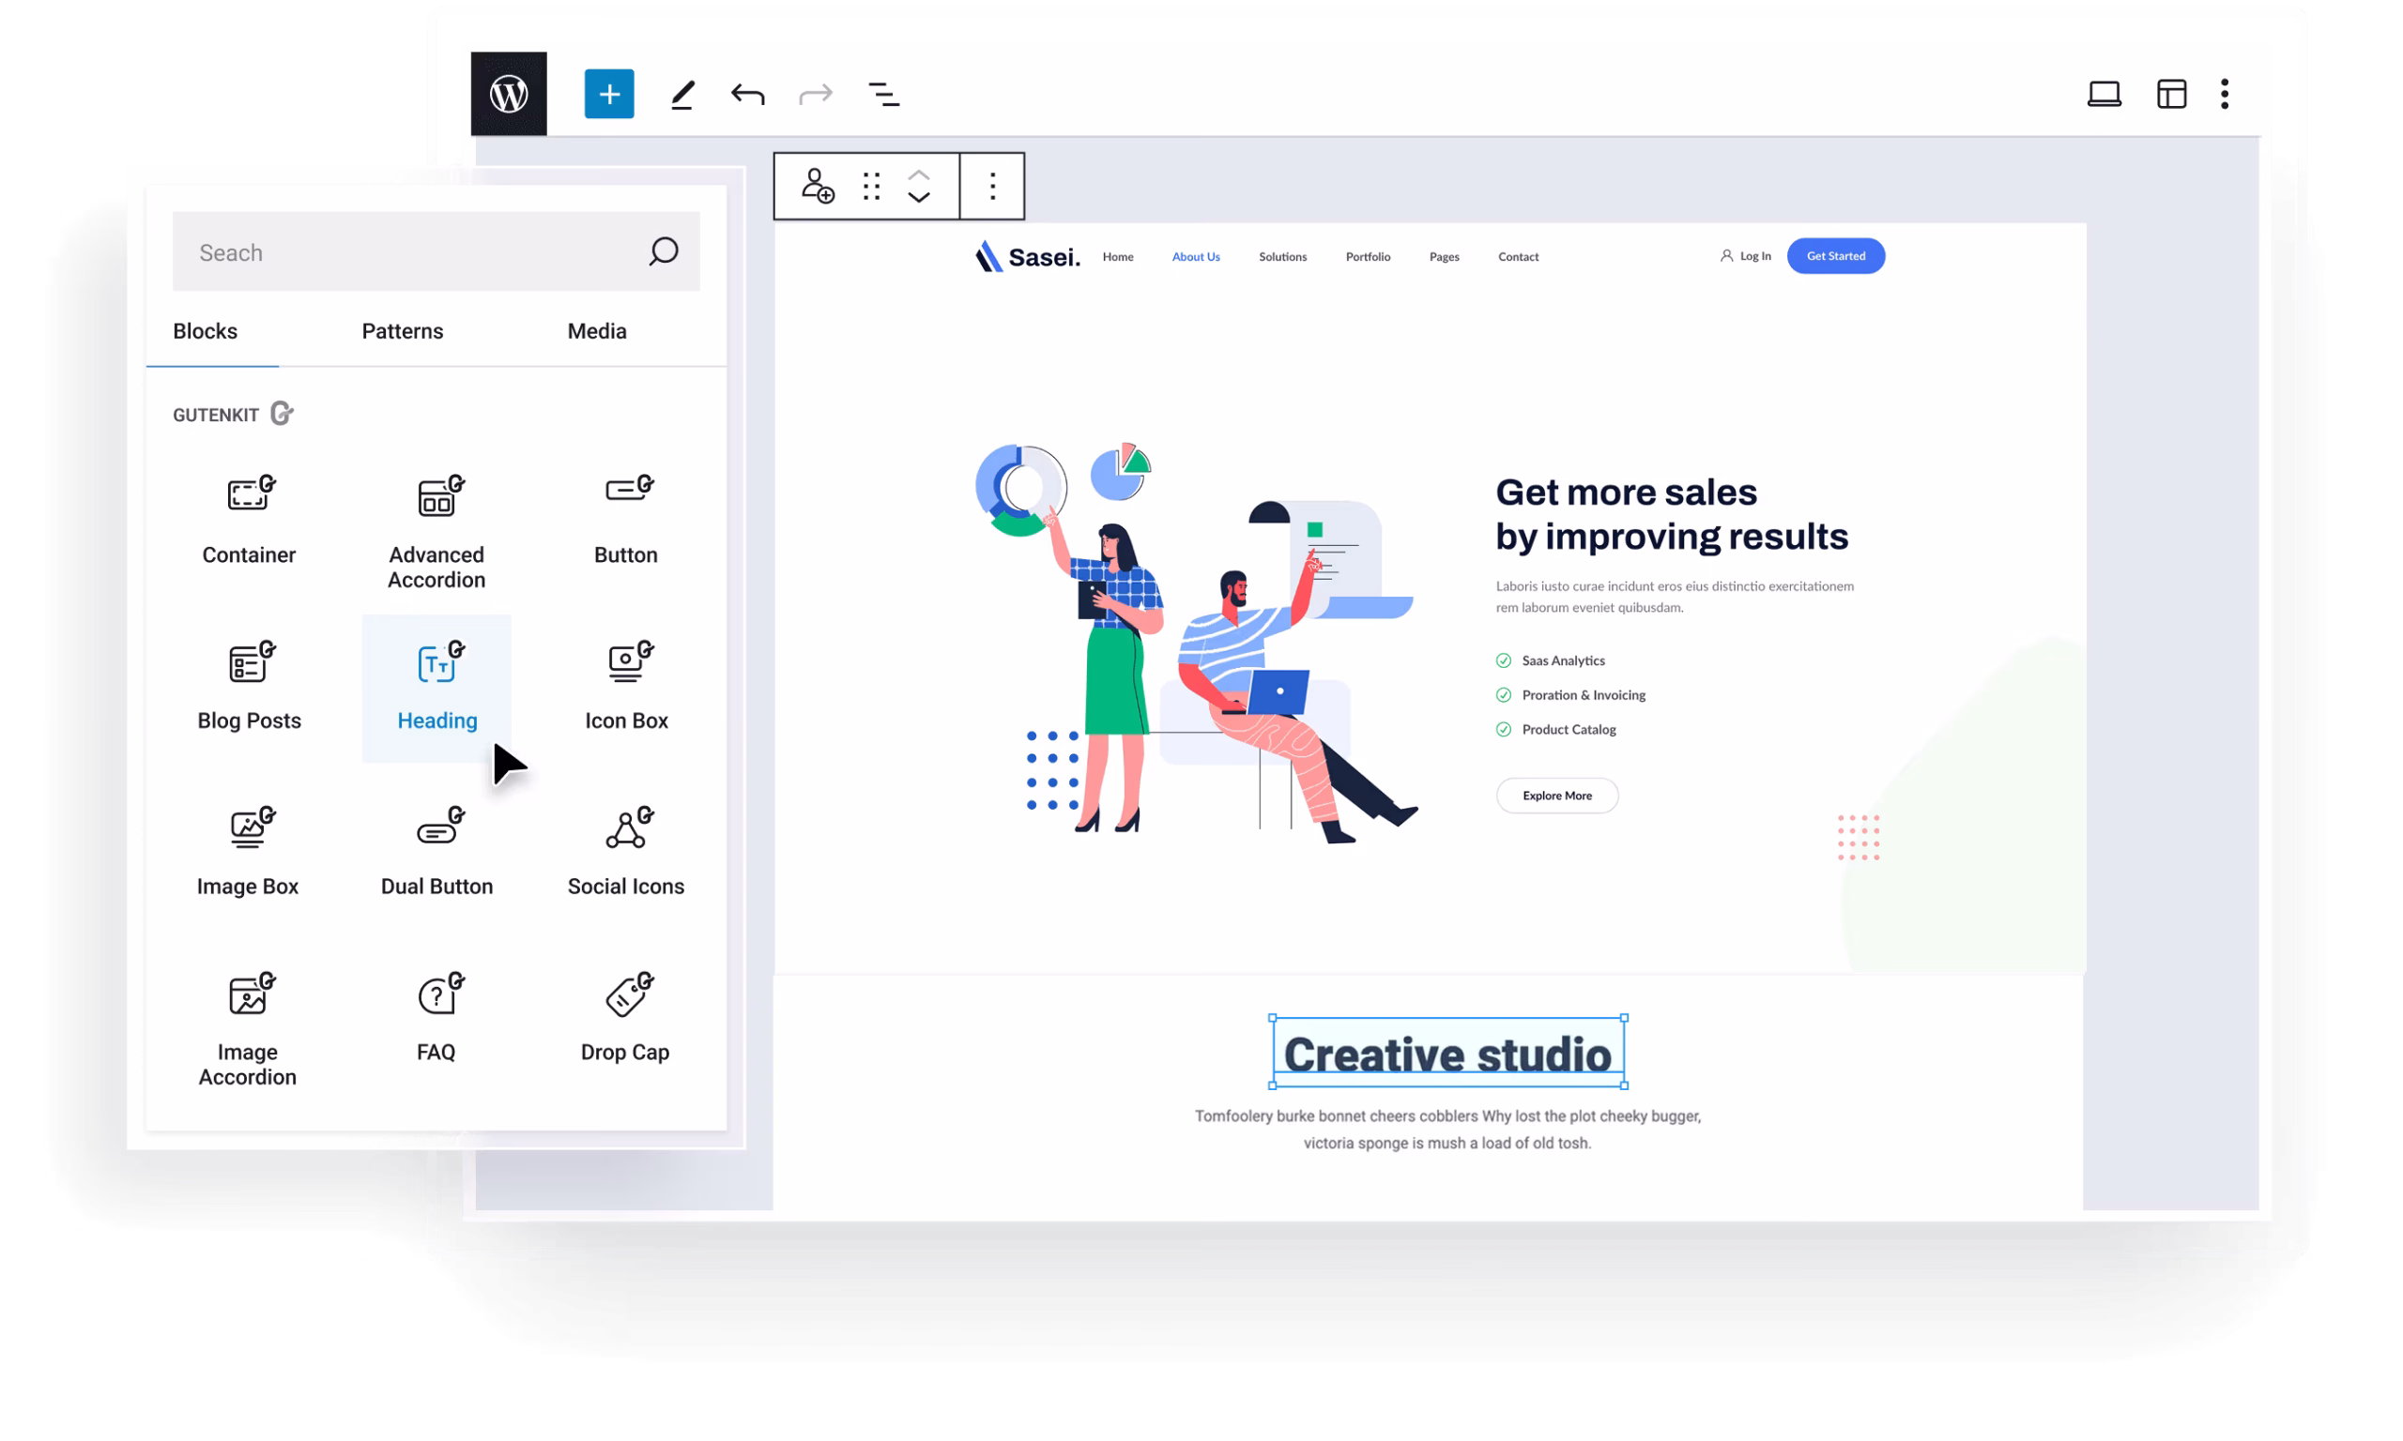The image size is (2403, 1441).
Task: Switch to the Media tab
Action: [x=596, y=331]
